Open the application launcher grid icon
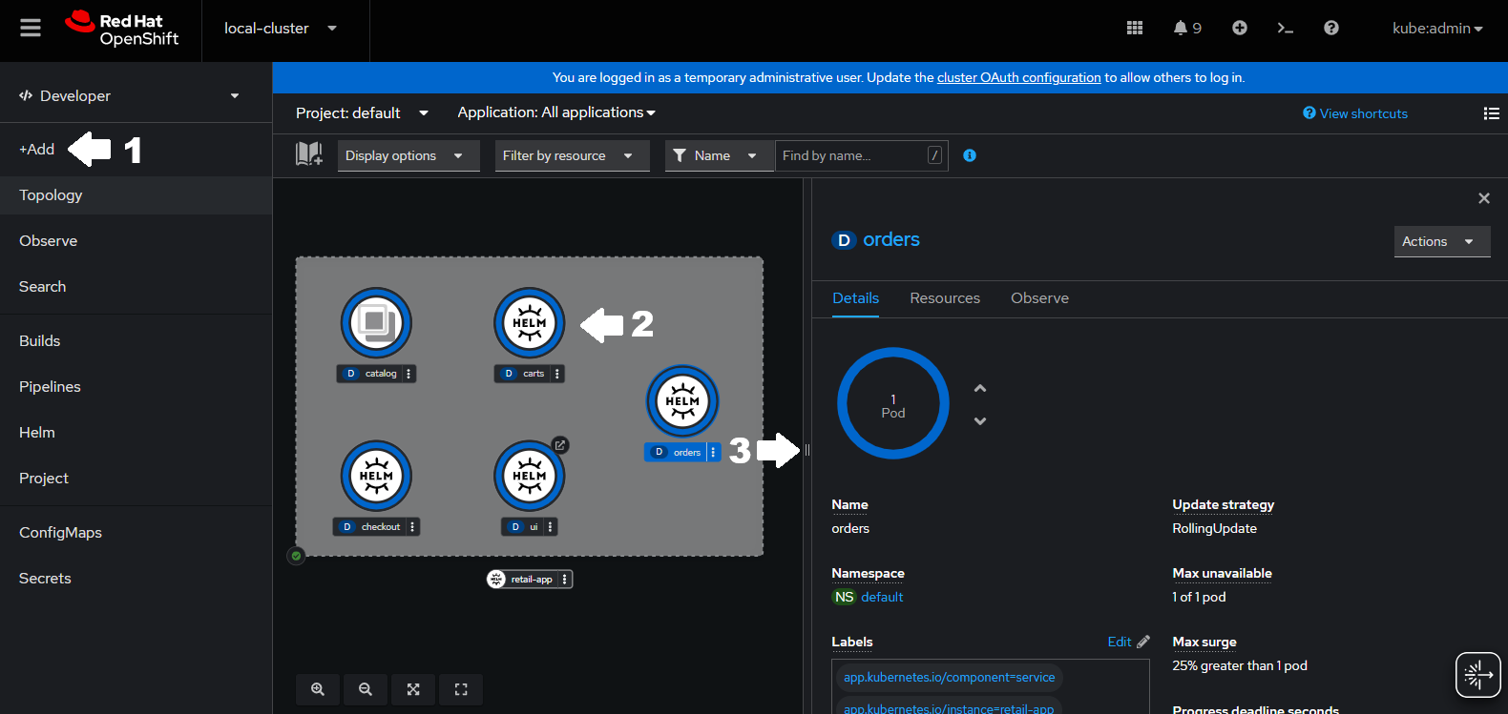Screen dimensions: 1508x714 1134,29
